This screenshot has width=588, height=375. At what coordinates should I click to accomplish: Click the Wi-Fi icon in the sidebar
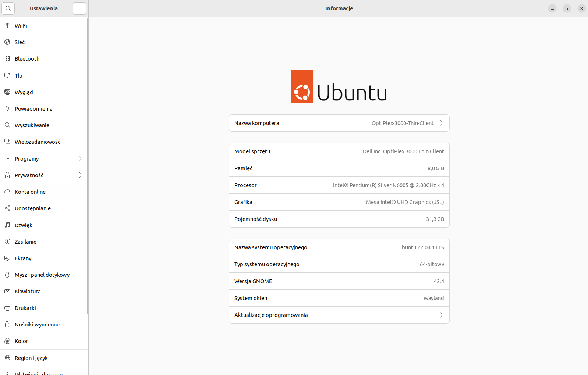pos(7,26)
